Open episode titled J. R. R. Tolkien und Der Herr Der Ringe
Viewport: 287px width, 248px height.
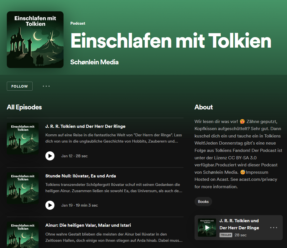pyautogui.click(x=85, y=126)
